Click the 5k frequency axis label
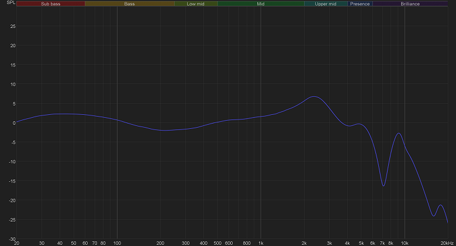This screenshot has height=246, width=456. coord(361,243)
